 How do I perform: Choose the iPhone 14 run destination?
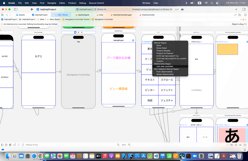pos(100,9)
